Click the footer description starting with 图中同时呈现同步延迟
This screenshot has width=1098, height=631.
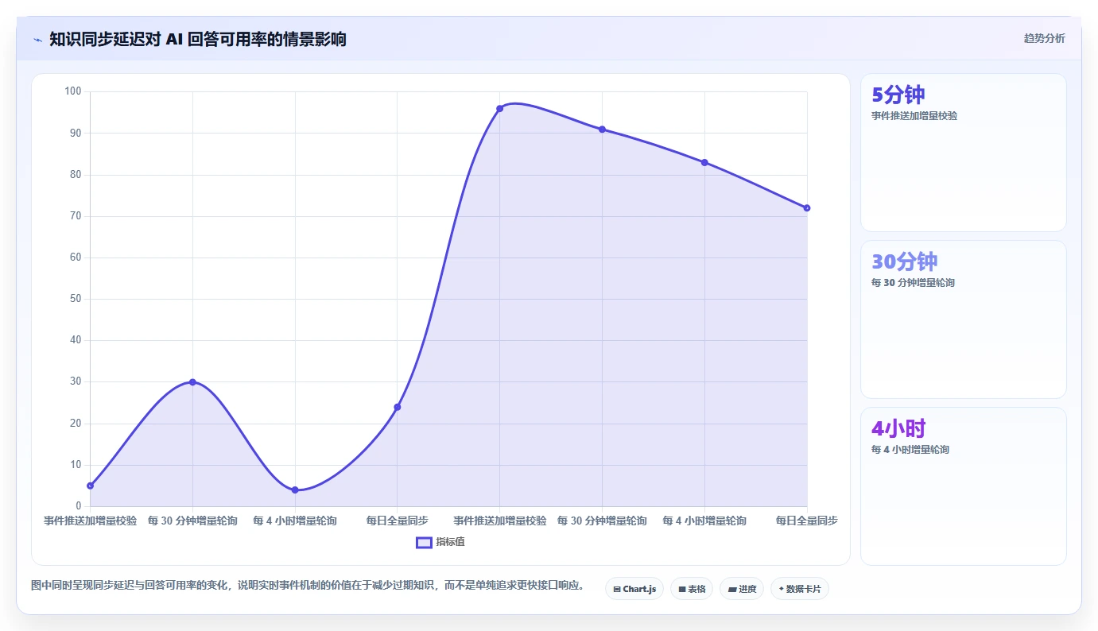tap(308, 586)
